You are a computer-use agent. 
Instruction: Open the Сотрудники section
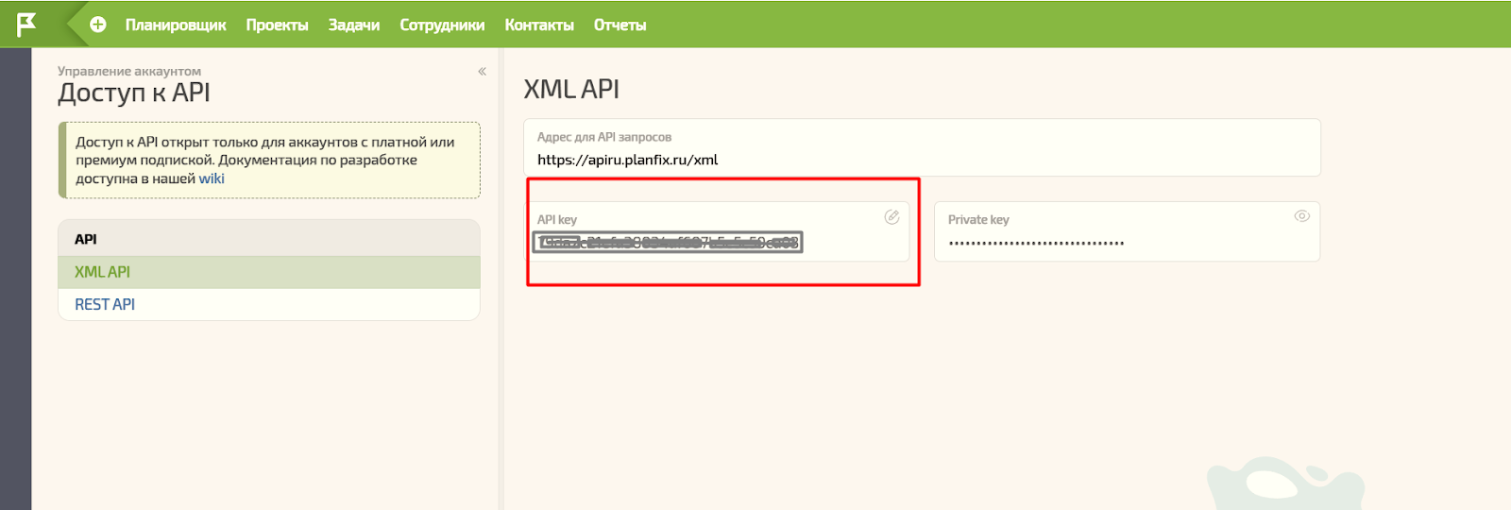[x=442, y=25]
